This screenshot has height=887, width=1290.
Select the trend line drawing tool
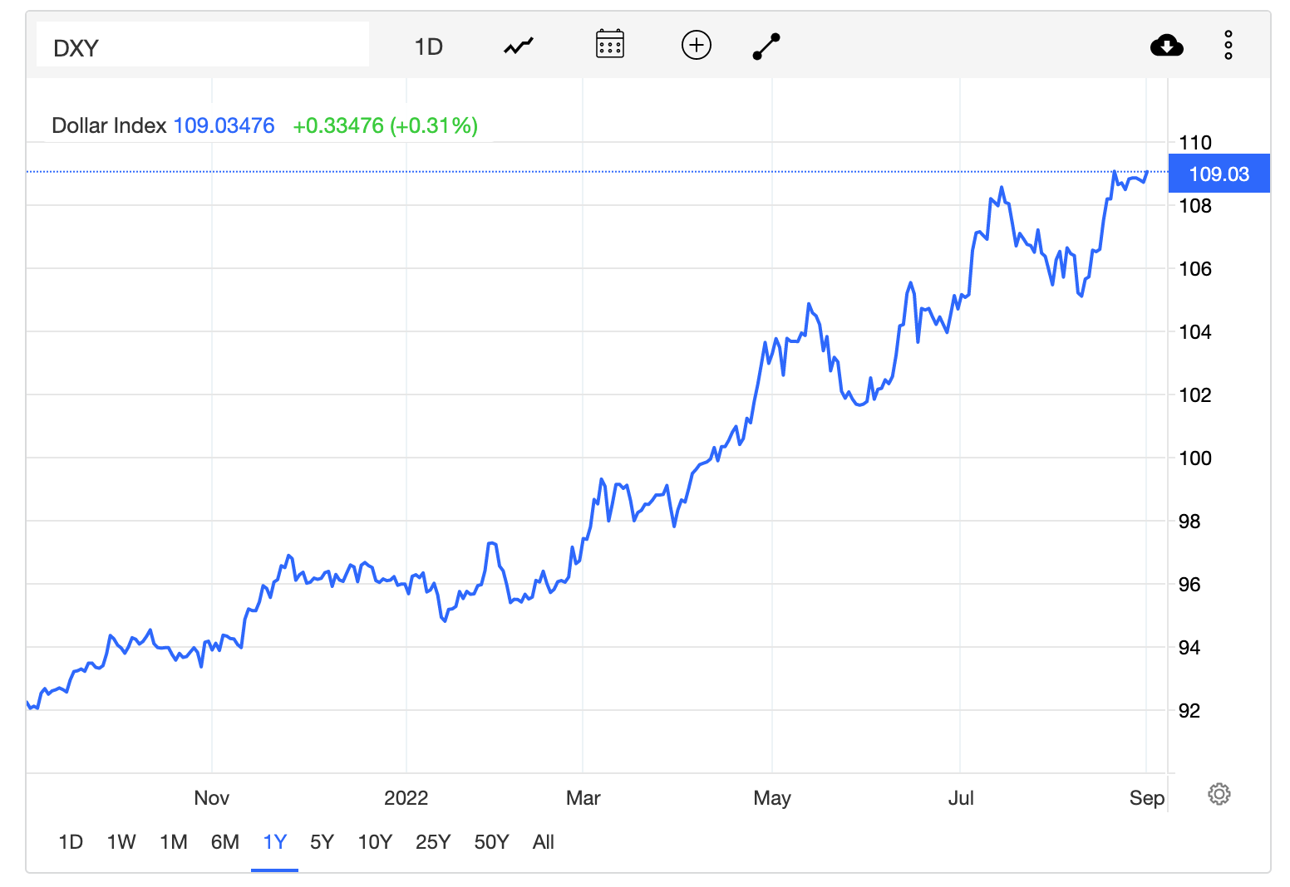(x=766, y=46)
